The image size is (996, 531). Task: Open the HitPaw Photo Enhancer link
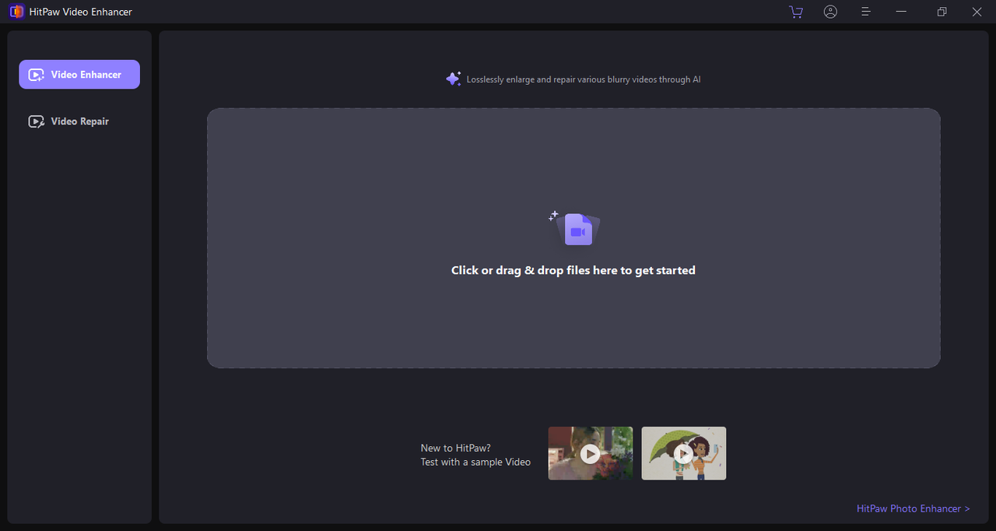[x=914, y=508]
